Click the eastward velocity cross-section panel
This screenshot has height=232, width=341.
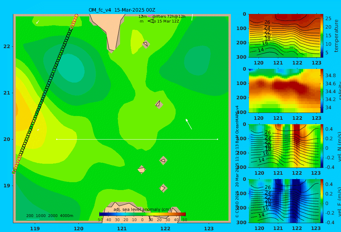(x=284, y=201)
